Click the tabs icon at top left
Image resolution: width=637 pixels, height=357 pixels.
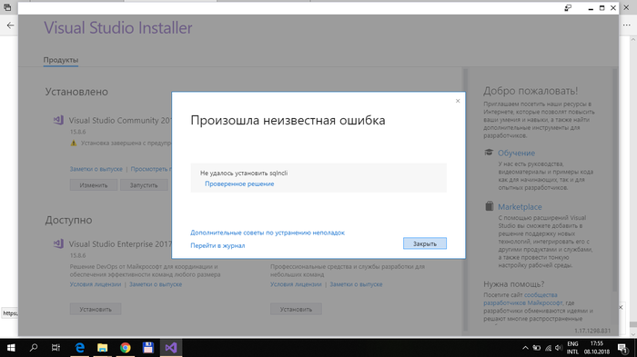pyautogui.click(x=7, y=7)
